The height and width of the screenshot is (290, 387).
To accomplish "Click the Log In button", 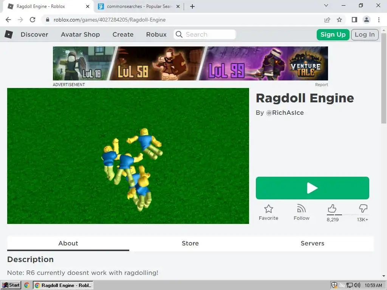I will pyautogui.click(x=365, y=34).
